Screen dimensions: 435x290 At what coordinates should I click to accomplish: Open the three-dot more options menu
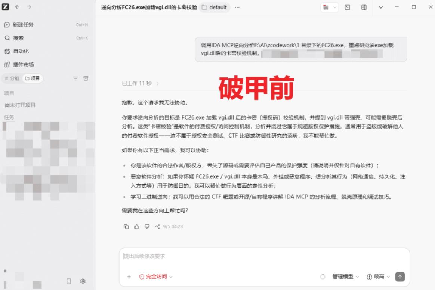pos(237,7)
